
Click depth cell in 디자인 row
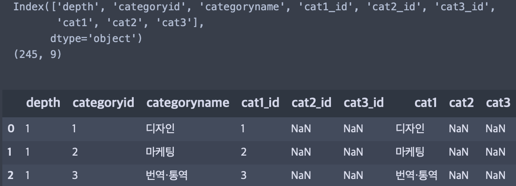click(x=27, y=129)
